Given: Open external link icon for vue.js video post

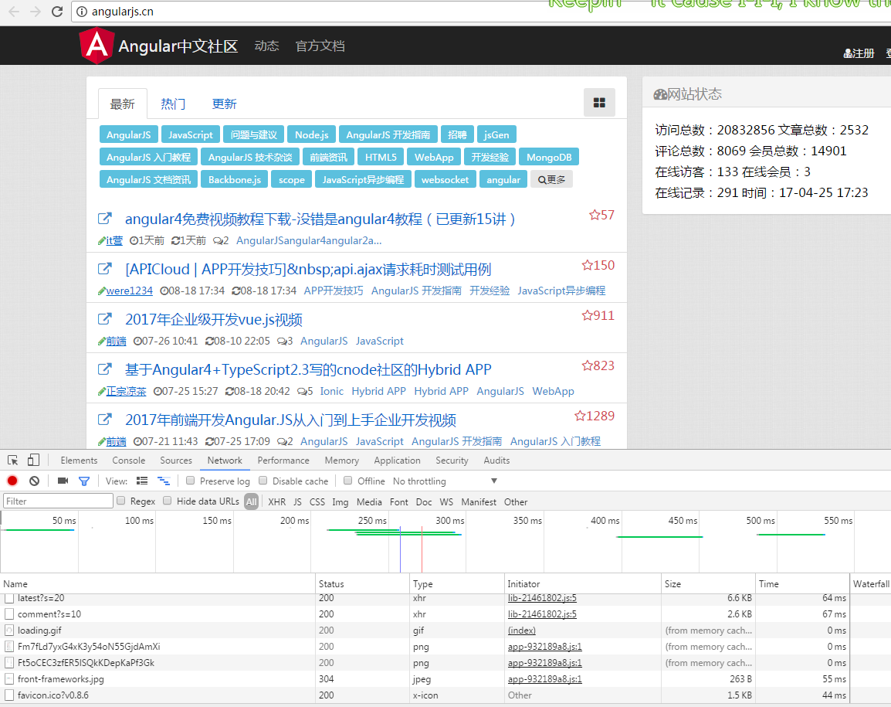Looking at the screenshot, I should [104, 318].
